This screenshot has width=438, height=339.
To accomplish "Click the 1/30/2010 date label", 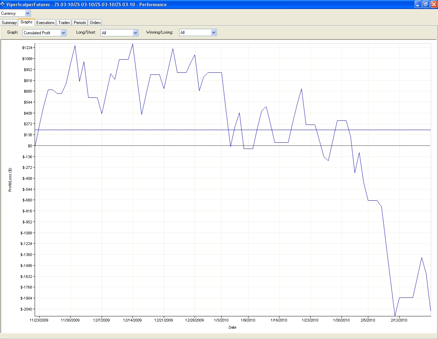I will [x=342, y=320].
